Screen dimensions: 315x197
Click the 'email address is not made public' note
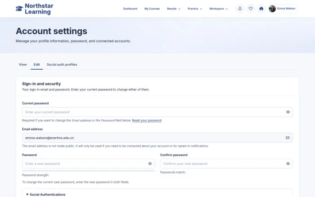(115, 146)
